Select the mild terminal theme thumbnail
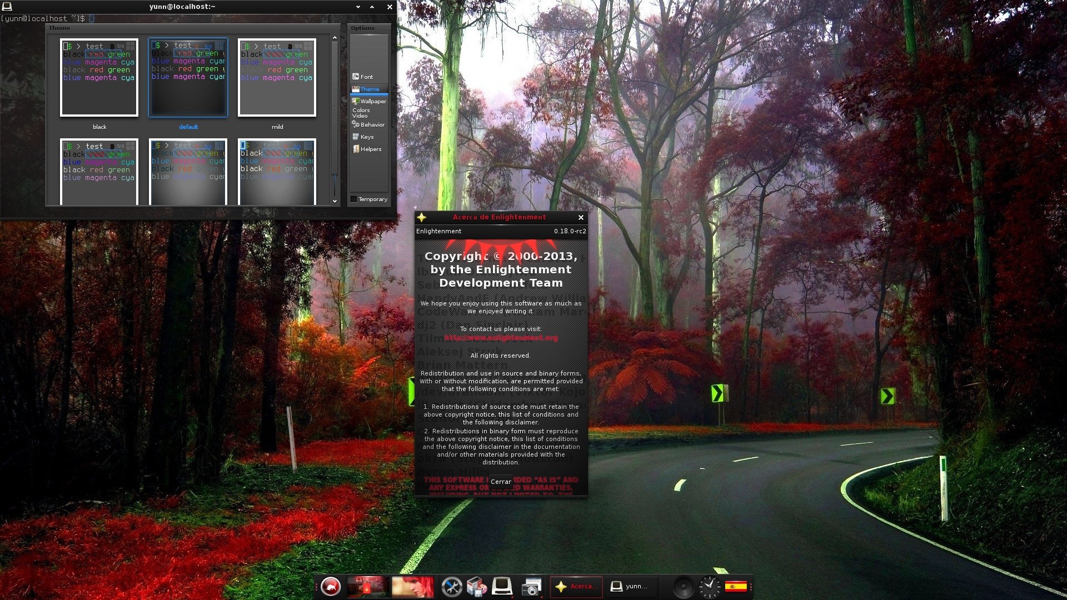Viewport: 1067px width, 600px height. (277, 77)
